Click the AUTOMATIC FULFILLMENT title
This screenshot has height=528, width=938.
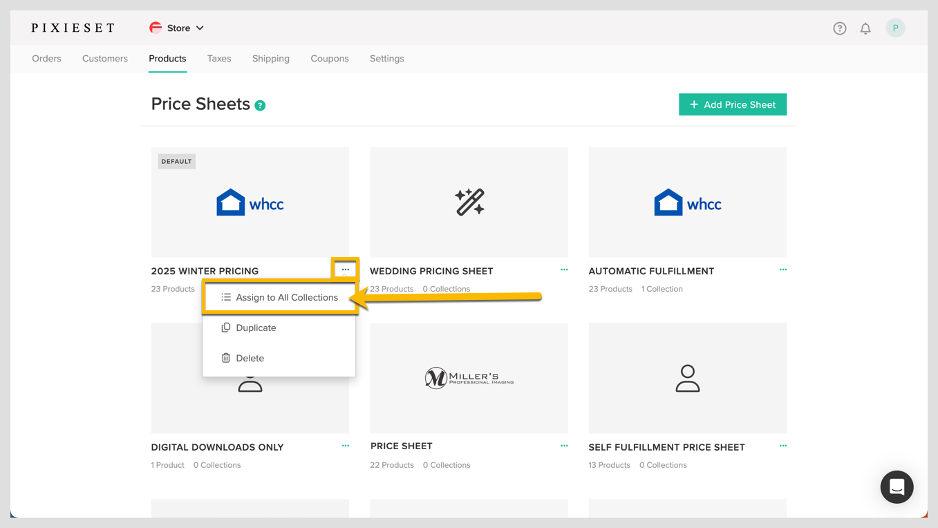(x=651, y=271)
